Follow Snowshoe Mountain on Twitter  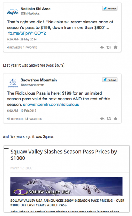pyautogui.click(x=110, y=80)
